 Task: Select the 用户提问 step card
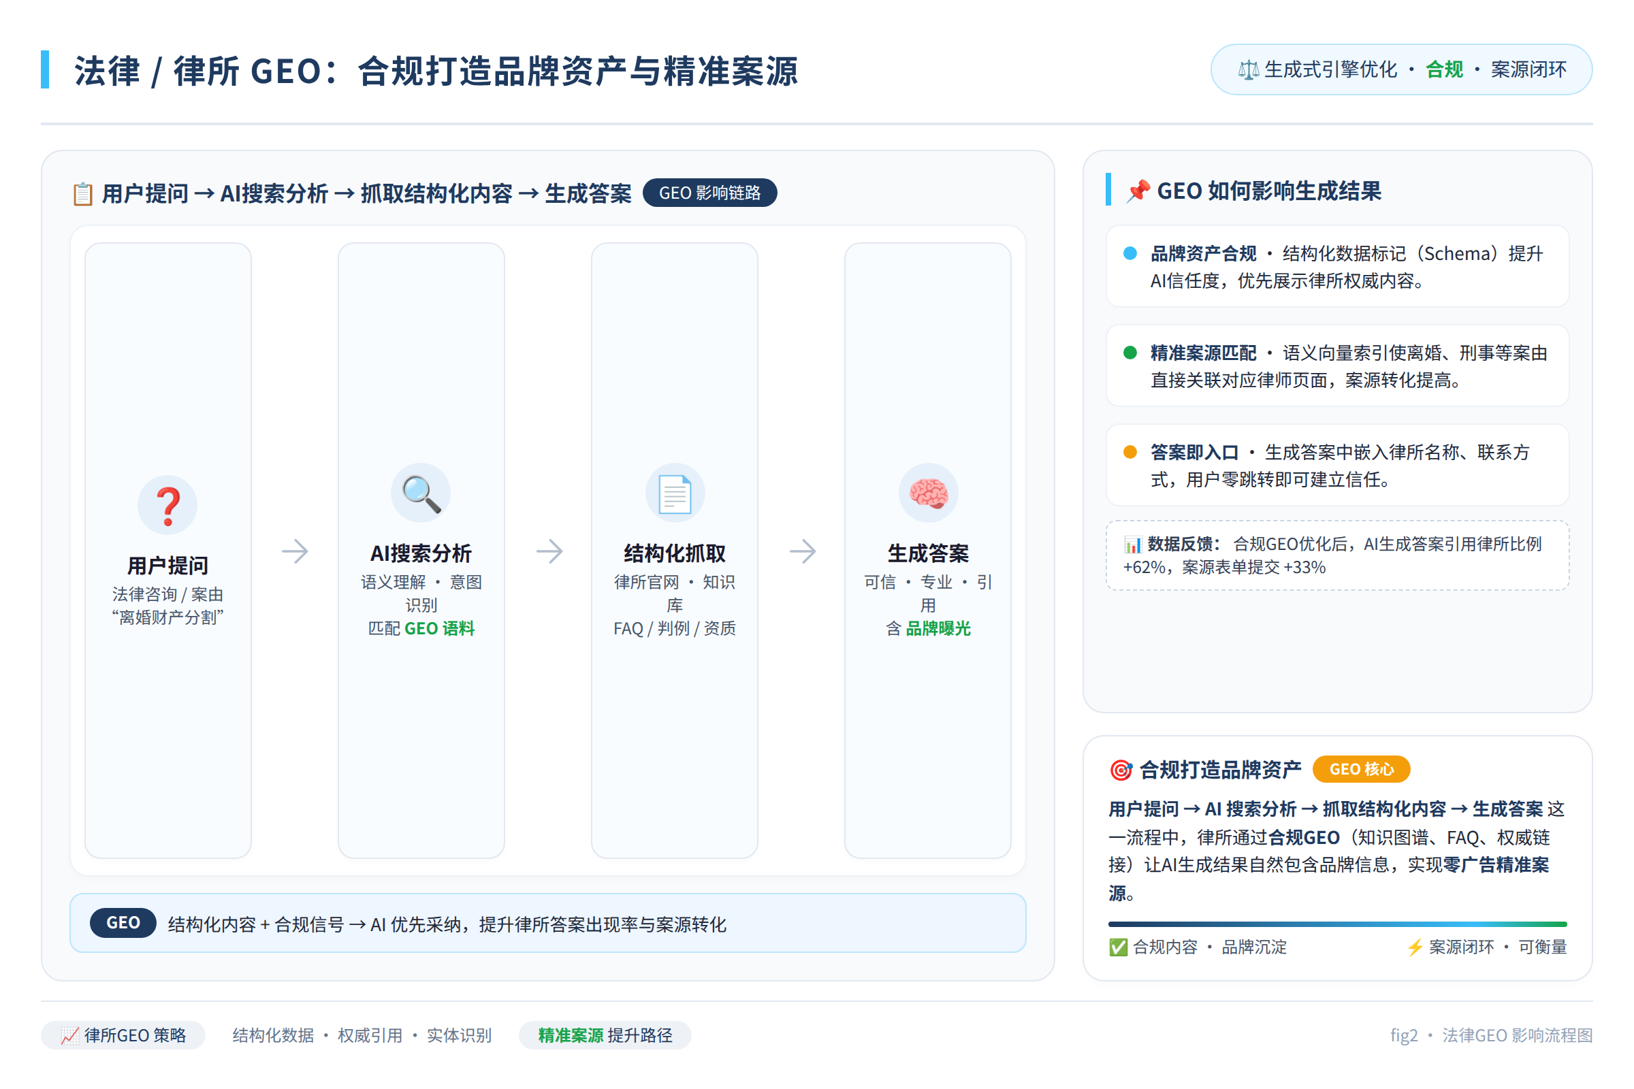(x=168, y=551)
